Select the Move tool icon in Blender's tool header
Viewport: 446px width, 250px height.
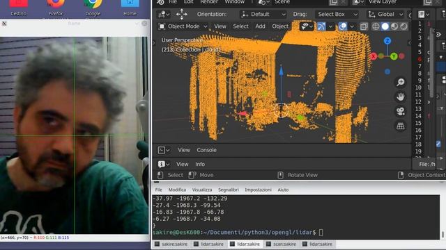click(x=181, y=14)
